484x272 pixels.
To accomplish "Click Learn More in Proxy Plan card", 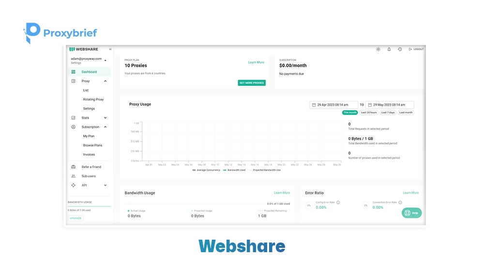I will [x=256, y=62].
